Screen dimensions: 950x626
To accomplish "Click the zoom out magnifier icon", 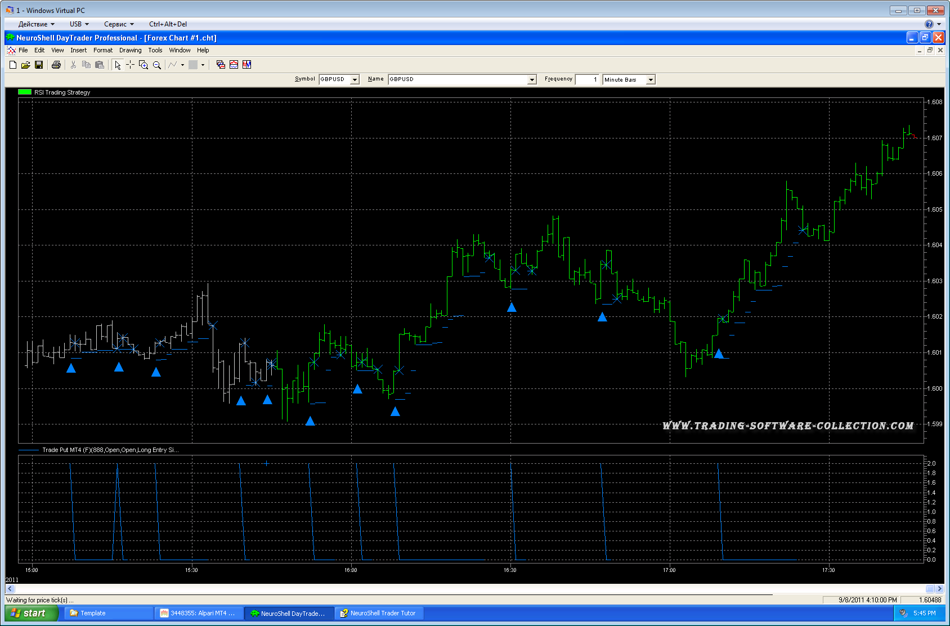I will pyautogui.click(x=157, y=65).
